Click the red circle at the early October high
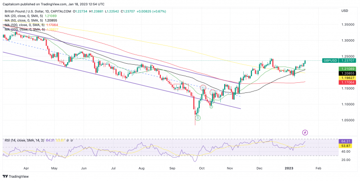This screenshot has width=360, height=181. click(203, 88)
